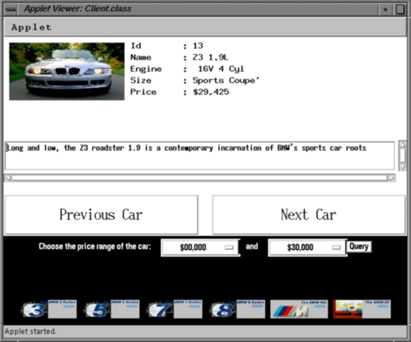Open the BMW 3 Series thumbnail

[49, 309]
